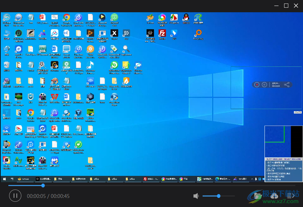Open the Recycle Bin icon
303x207 pixels.
click(7, 66)
